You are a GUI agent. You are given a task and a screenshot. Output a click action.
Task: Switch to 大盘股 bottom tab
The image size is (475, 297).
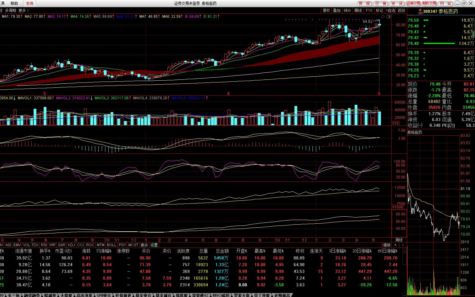[66, 295]
